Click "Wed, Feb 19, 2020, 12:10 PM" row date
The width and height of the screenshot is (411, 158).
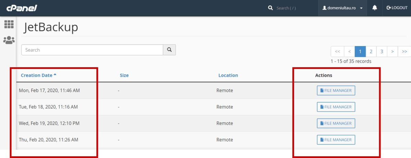(49, 123)
